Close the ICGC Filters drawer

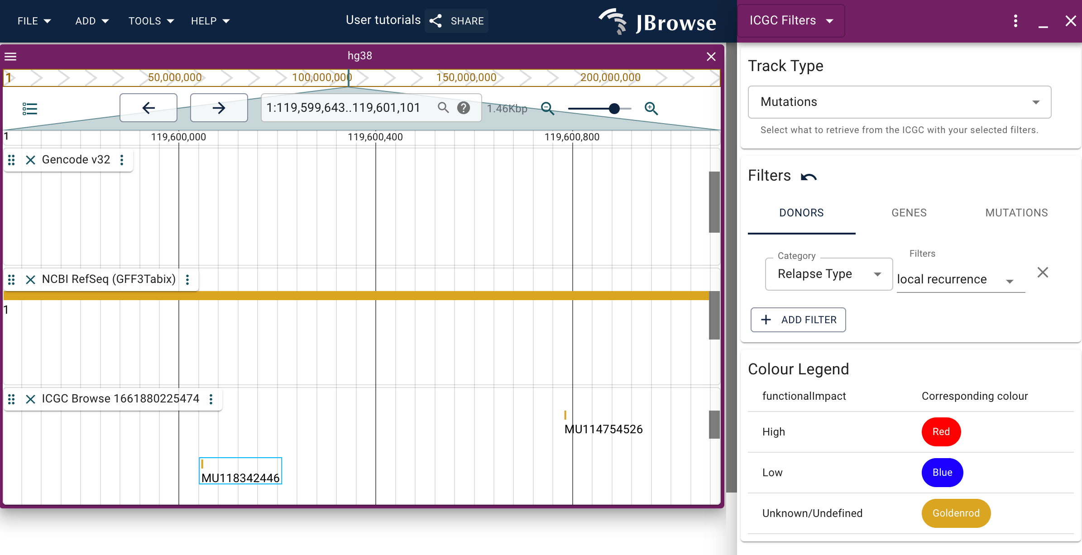pyautogui.click(x=1071, y=21)
